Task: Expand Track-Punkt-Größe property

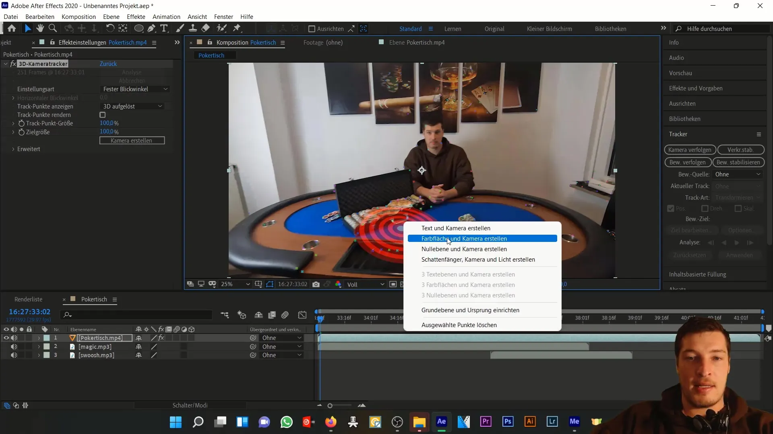Action: pyautogui.click(x=13, y=123)
